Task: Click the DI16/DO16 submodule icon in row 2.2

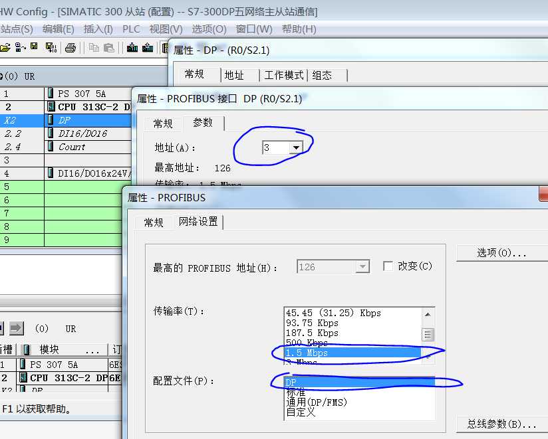Action: click(51, 133)
